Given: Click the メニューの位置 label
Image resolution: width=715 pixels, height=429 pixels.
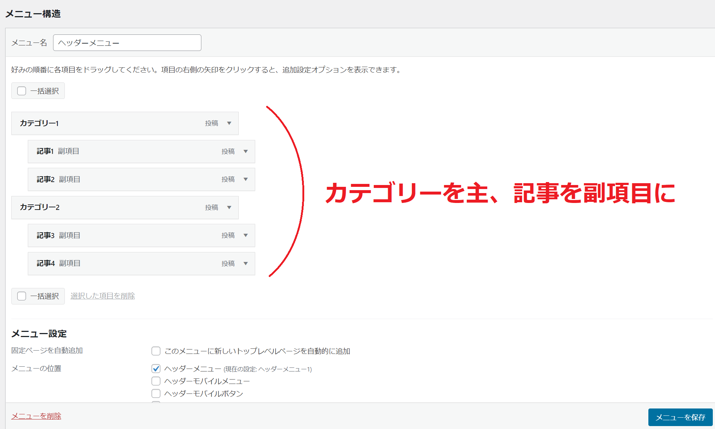Looking at the screenshot, I should point(36,369).
